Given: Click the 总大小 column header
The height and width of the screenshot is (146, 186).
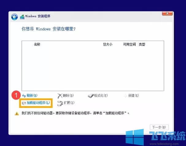Looking at the screenshot, I should 108,44.
